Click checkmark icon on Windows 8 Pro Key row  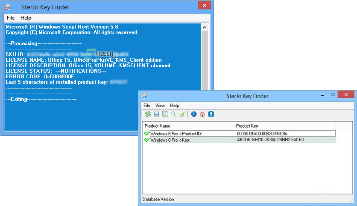click(147, 140)
